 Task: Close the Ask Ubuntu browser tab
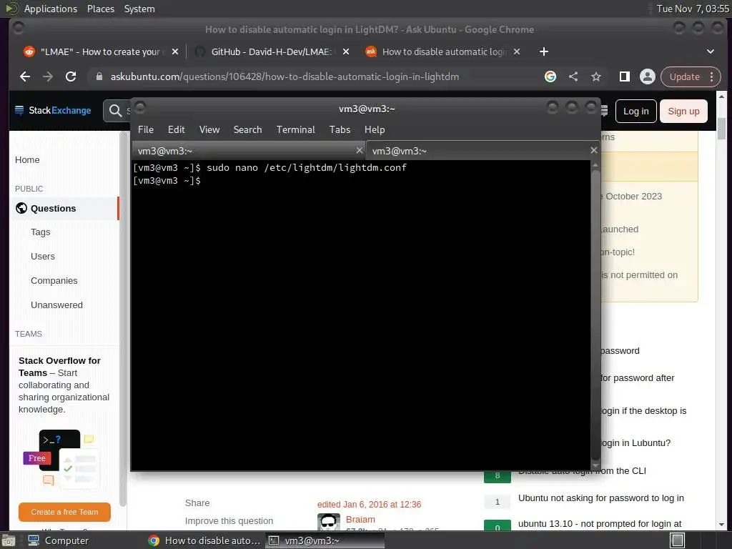(x=517, y=51)
